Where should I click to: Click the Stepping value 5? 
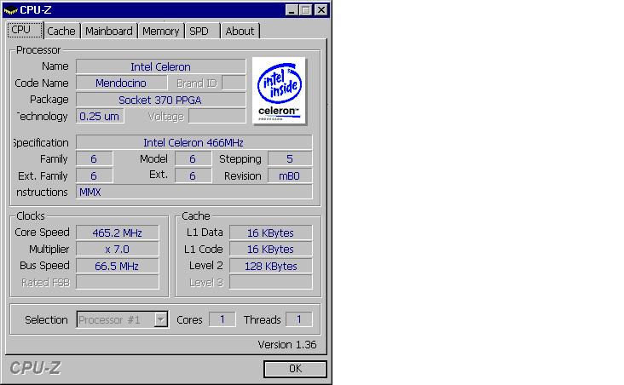290,158
